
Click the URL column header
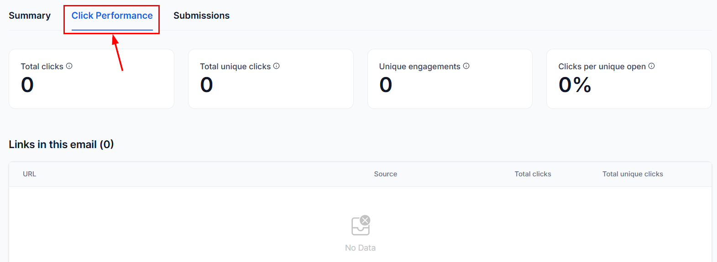click(29, 174)
